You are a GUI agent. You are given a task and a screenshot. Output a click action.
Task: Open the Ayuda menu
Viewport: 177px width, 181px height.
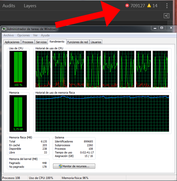pyautogui.click(x=45, y=35)
